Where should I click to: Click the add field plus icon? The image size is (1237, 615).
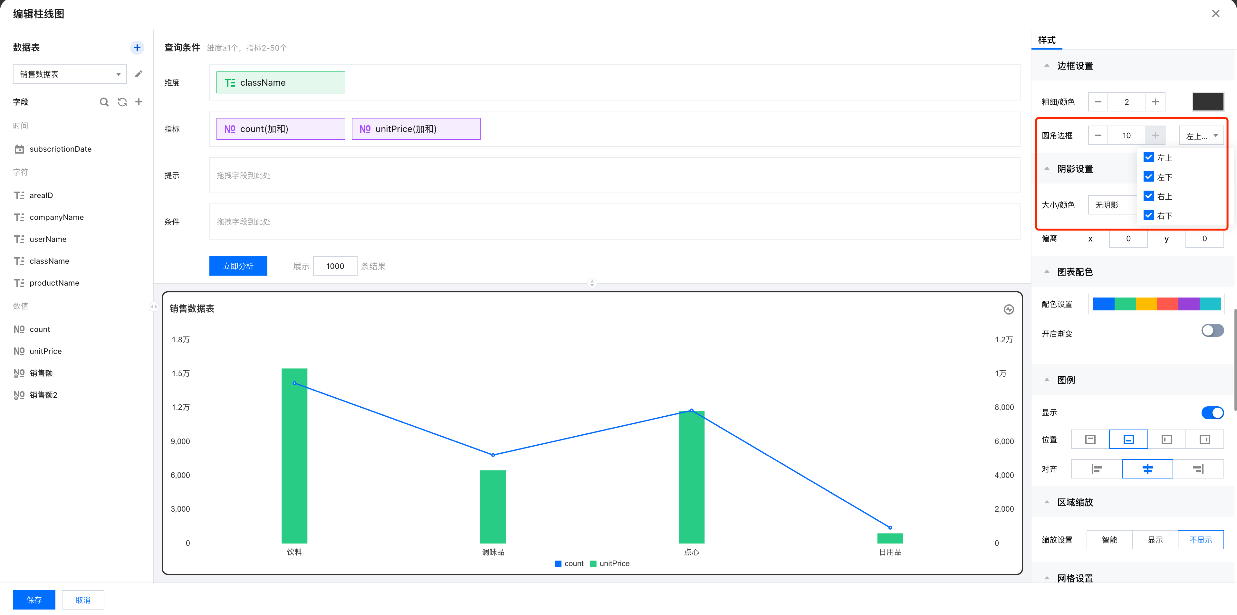pyautogui.click(x=139, y=102)
